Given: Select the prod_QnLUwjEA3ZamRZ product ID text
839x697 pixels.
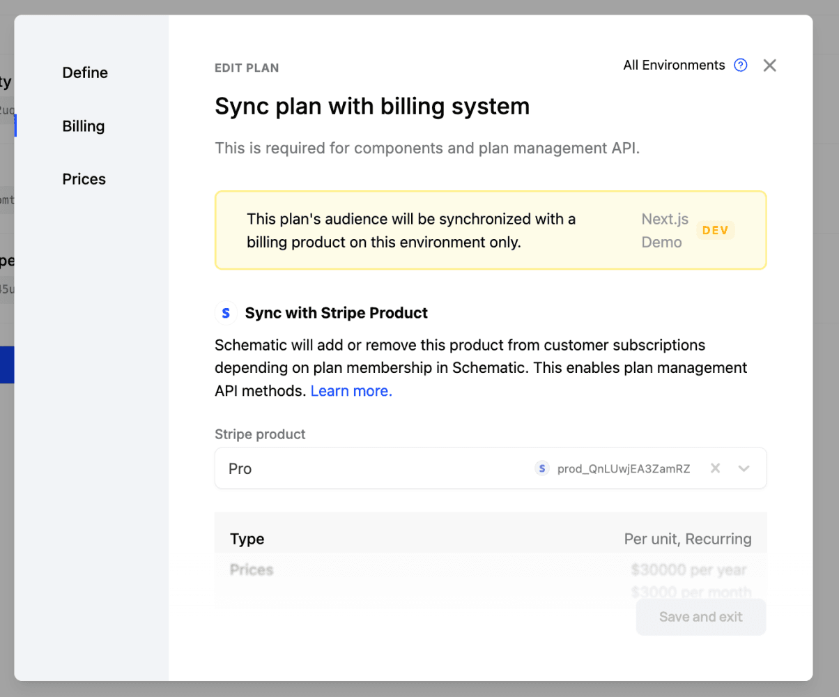Looking at the screenshot, I should (624, 468).
